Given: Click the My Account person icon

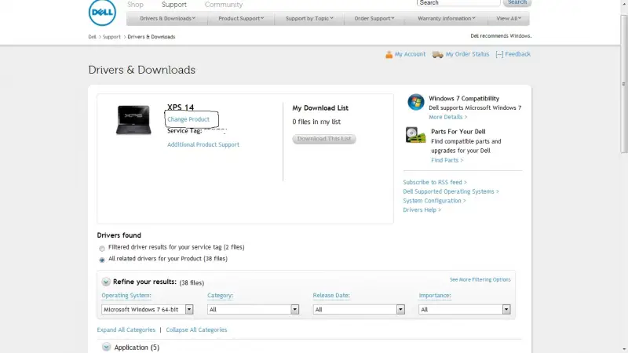Looking at the screenshot, I should 389,54.
